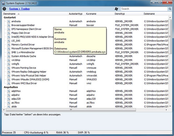This screenshot has height=136, width=174.
Task: Click the horizontal scrollbar right arrow
Action: [x=166, y=110]
